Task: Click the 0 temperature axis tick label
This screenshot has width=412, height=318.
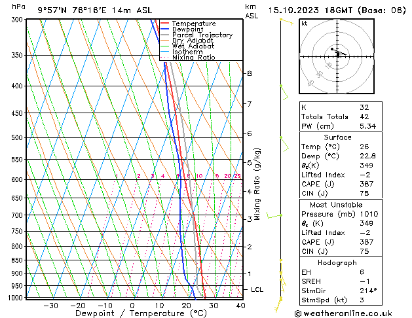Action: [132, 306]
